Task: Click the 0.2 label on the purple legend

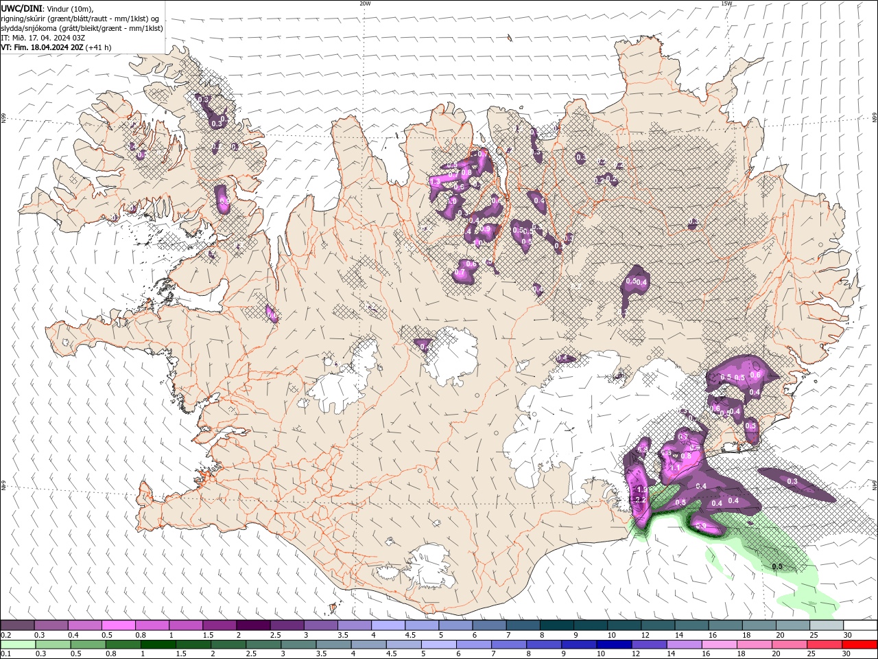Action: (x=5, y=635)
